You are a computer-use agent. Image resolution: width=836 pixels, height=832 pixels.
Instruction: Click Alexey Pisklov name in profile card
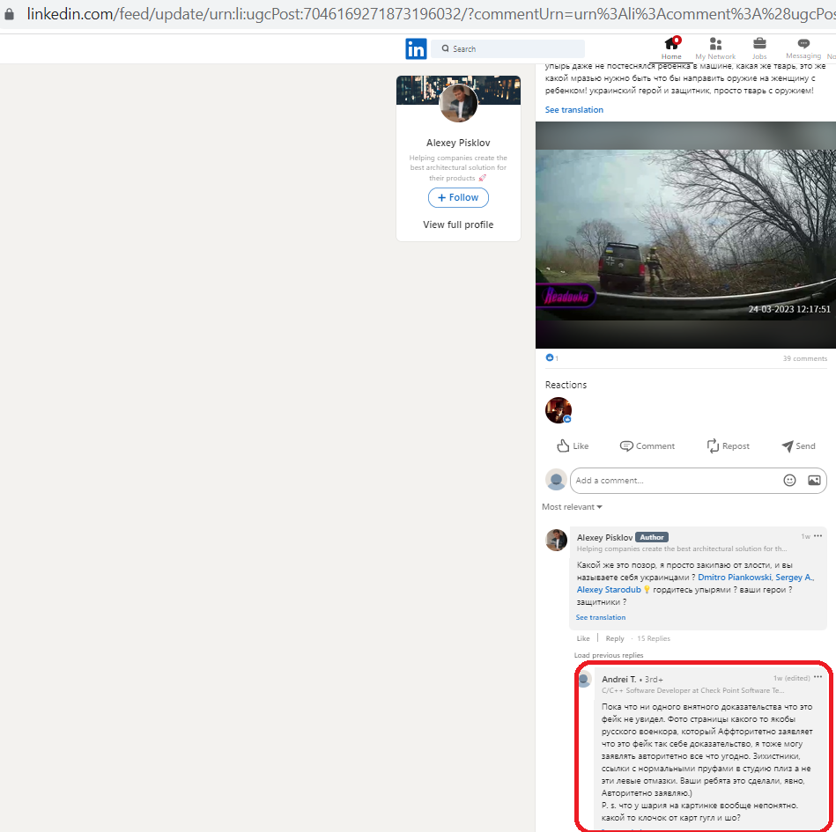tap(458, 143)
